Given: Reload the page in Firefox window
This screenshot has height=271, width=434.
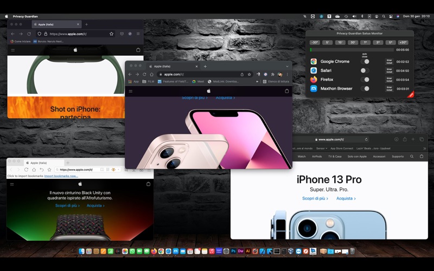Looking at the screenshot, I should (29, 34).
